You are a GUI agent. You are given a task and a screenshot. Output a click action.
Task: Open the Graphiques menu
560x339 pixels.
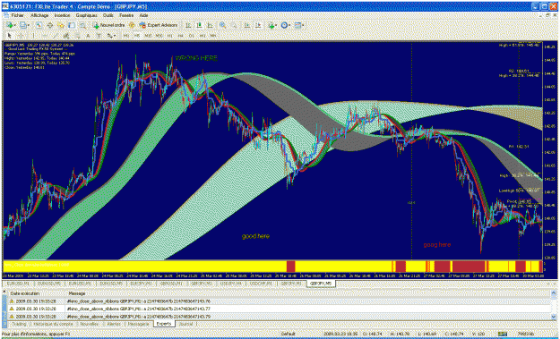[x=86, y=15]
